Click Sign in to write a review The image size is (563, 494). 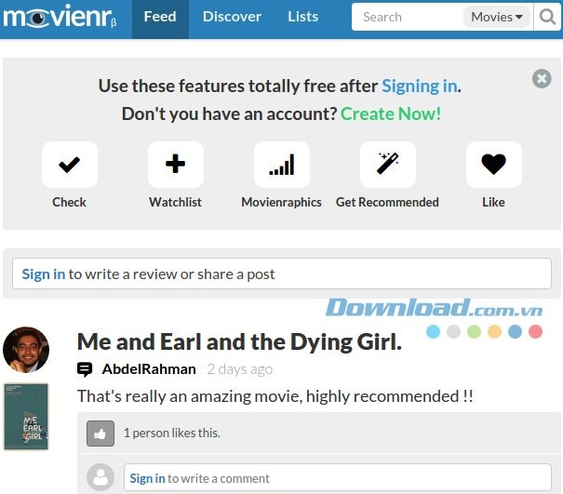44,274
